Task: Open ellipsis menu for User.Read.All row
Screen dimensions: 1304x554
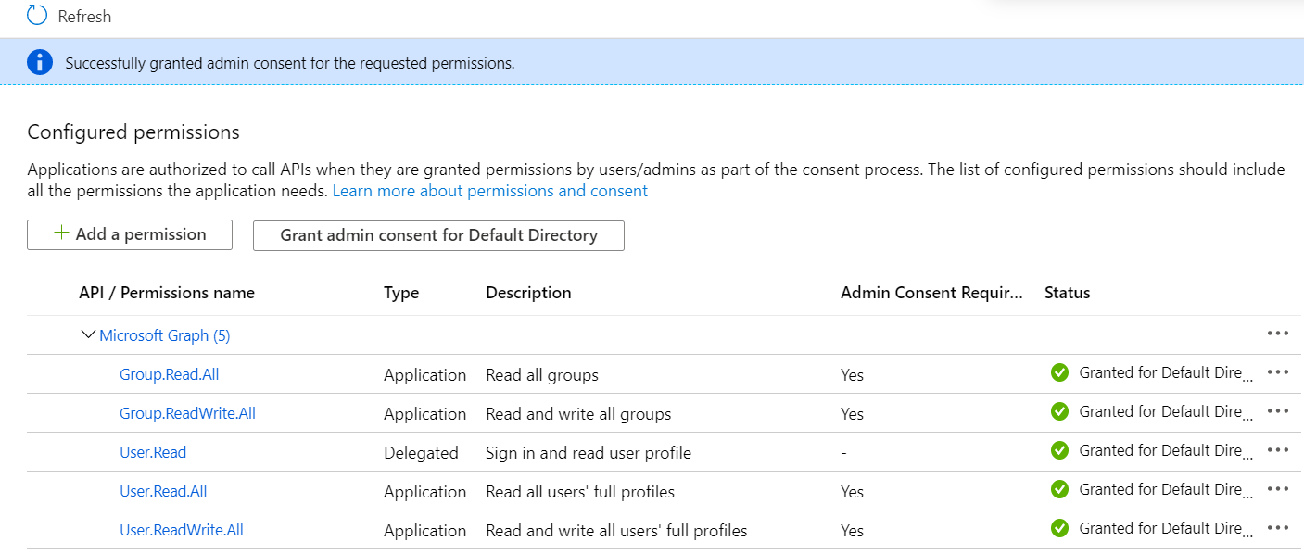Action: pos(1278,489)
